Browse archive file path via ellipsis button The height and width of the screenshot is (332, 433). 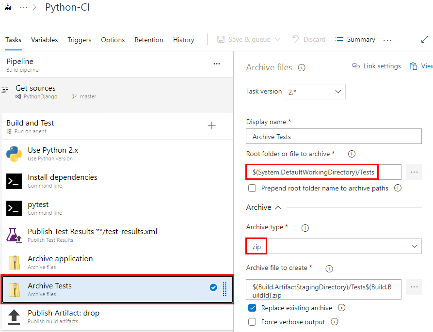tap(414, 287)
